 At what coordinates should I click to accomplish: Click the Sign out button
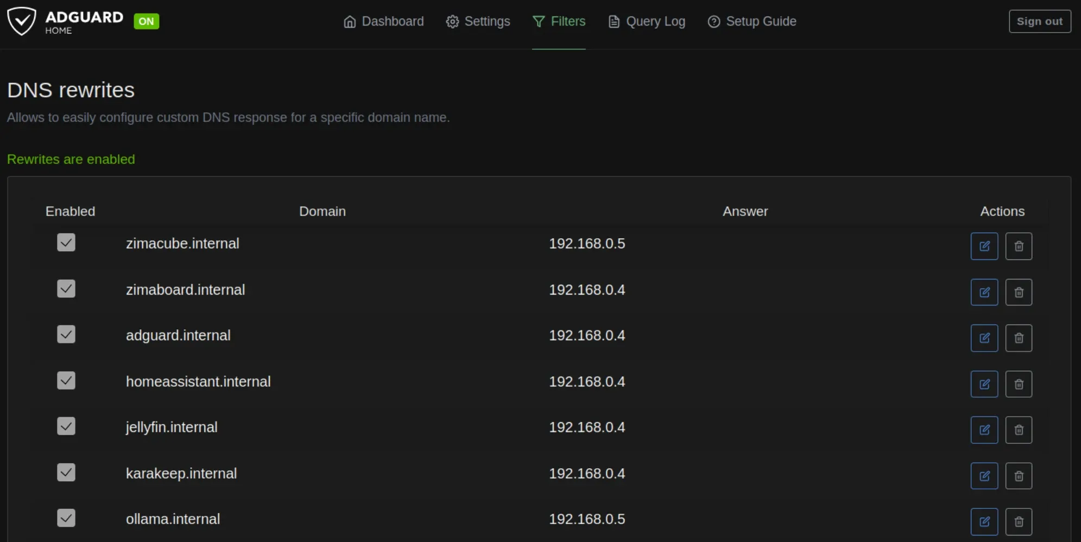(x=1040, y=21)
